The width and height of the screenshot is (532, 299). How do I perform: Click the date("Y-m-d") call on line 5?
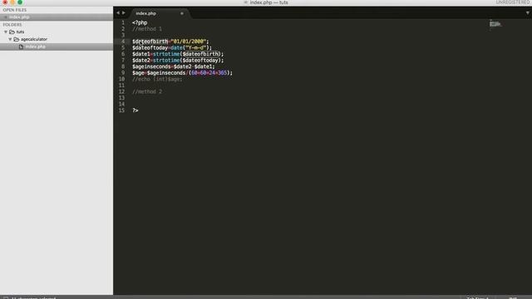[x=190, y=48]
